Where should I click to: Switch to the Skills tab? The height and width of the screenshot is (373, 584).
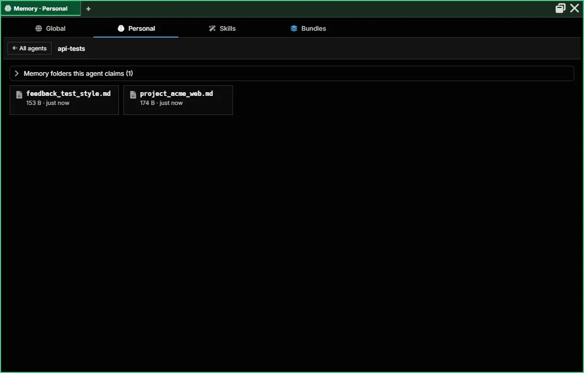point(222,29)
